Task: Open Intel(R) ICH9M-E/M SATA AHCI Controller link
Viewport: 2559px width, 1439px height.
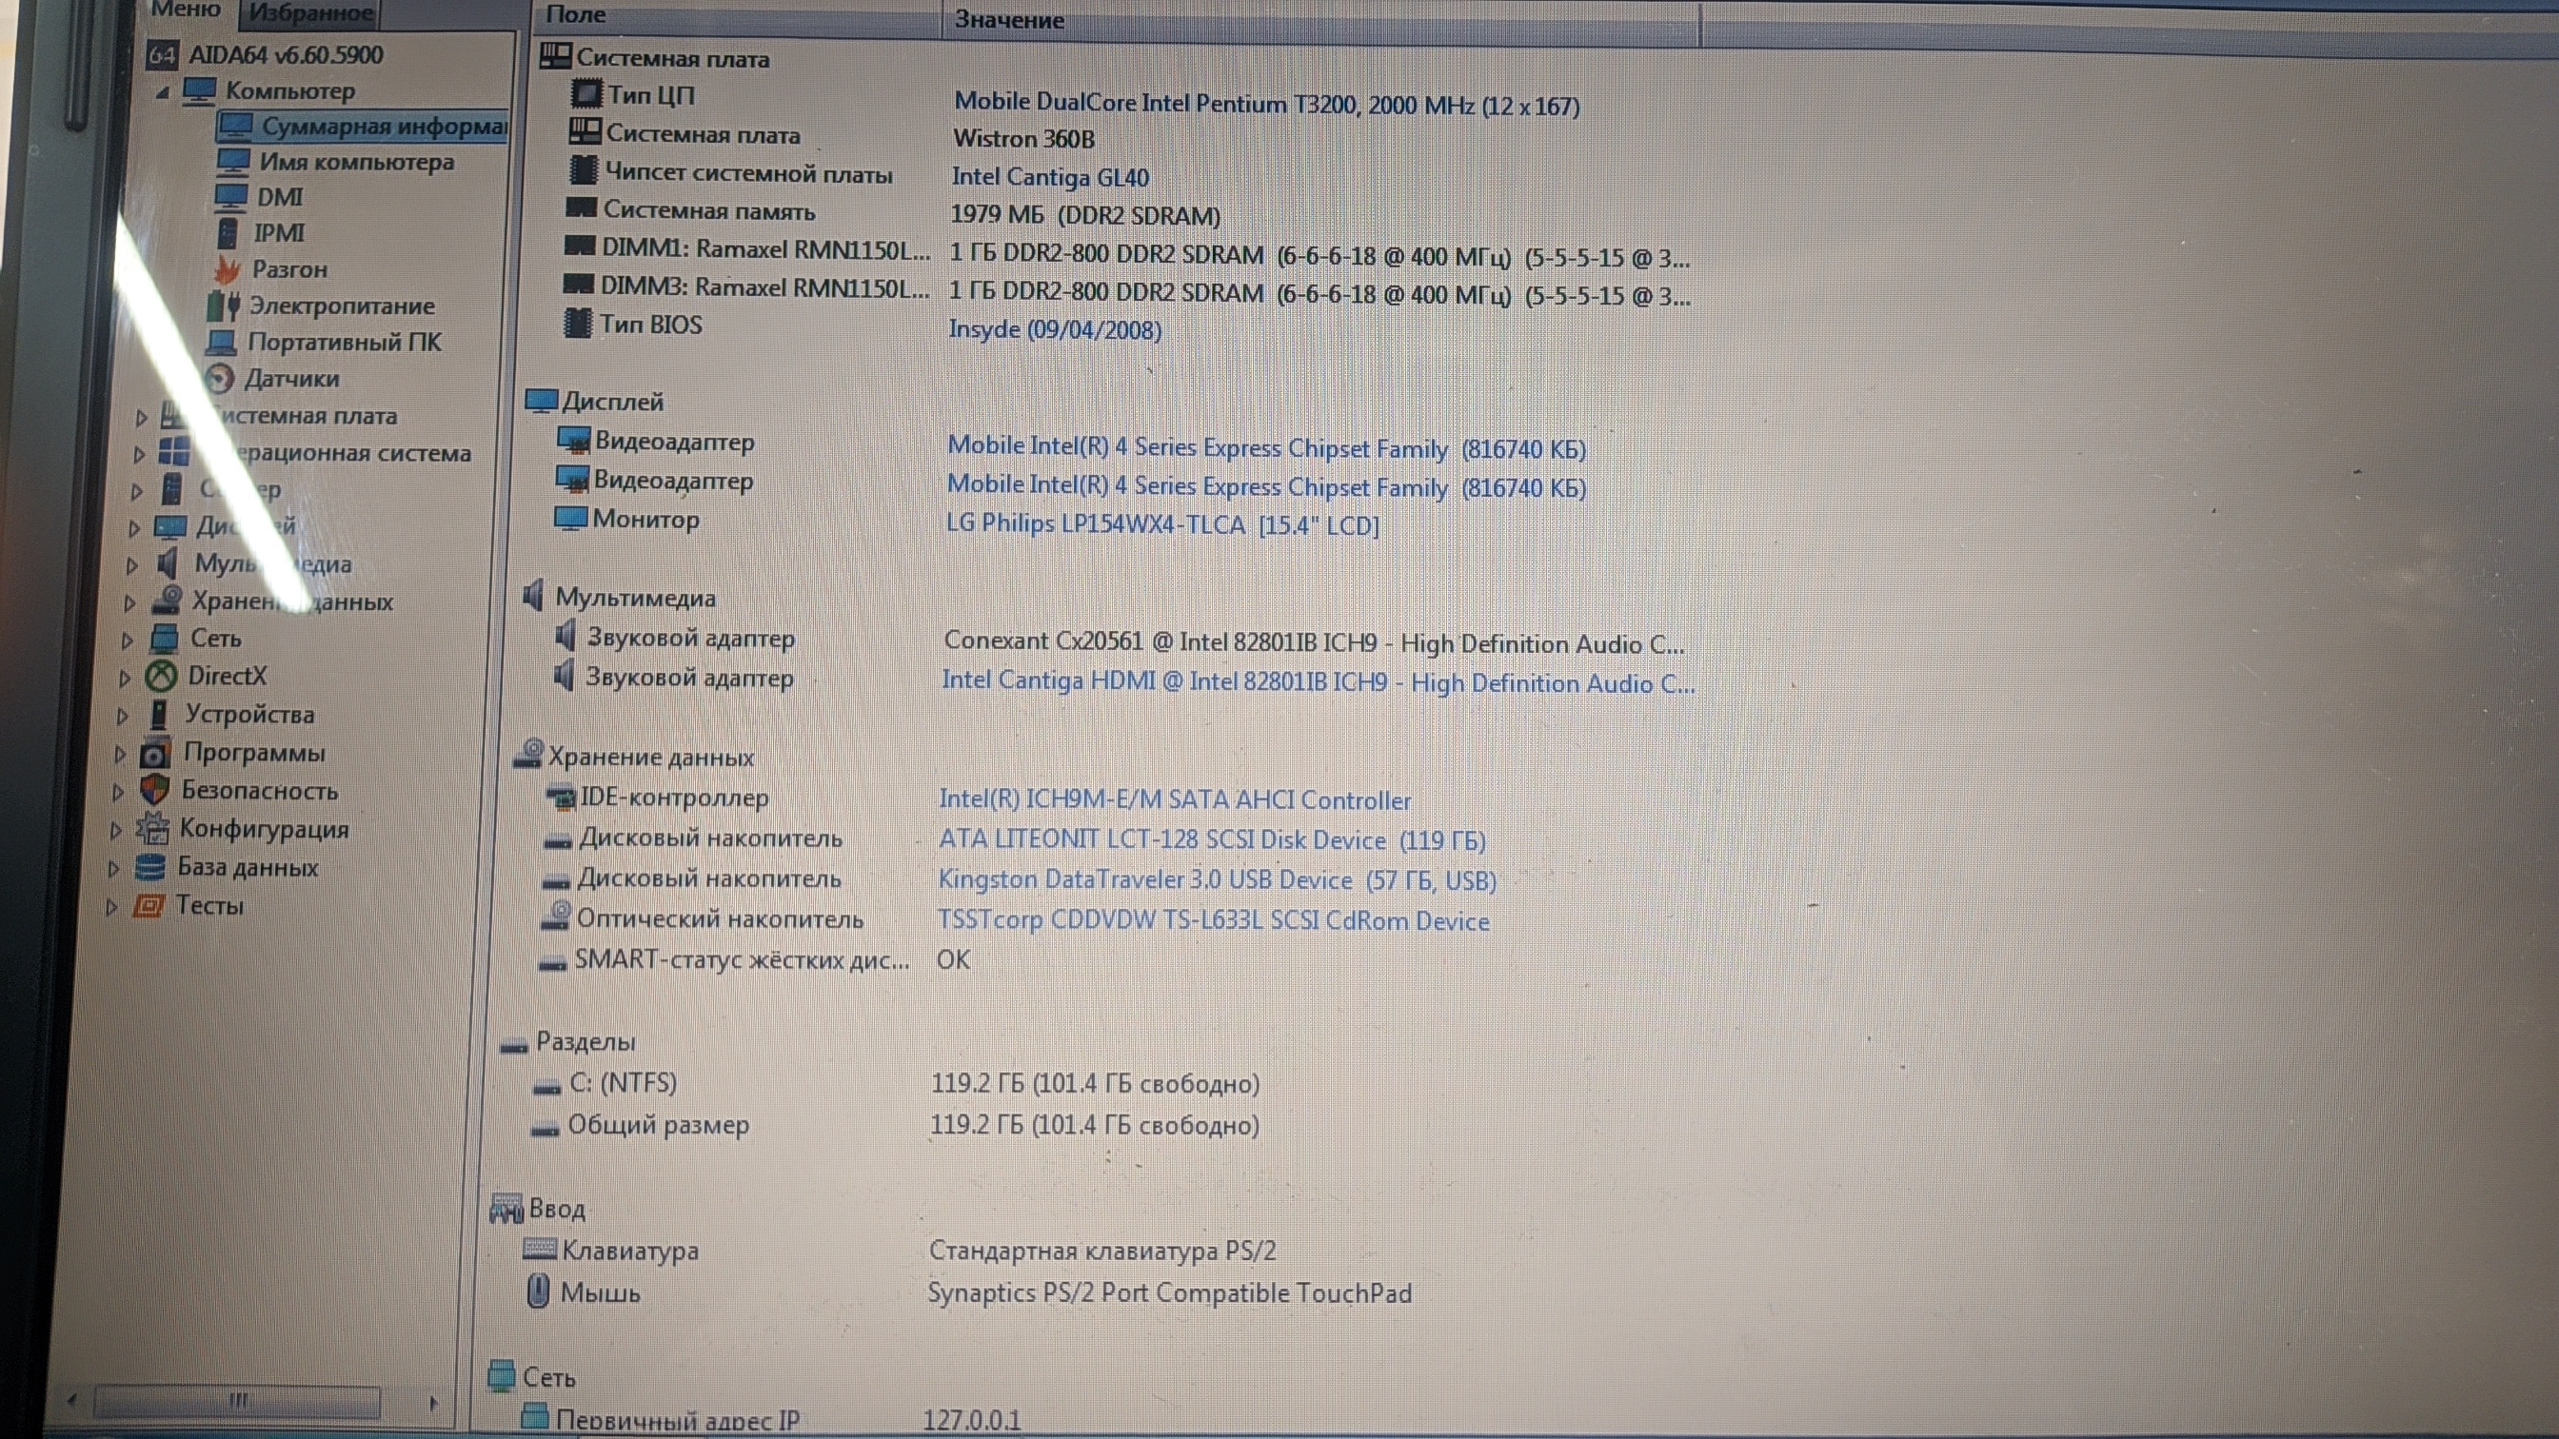Action: tap(1174, 799)
